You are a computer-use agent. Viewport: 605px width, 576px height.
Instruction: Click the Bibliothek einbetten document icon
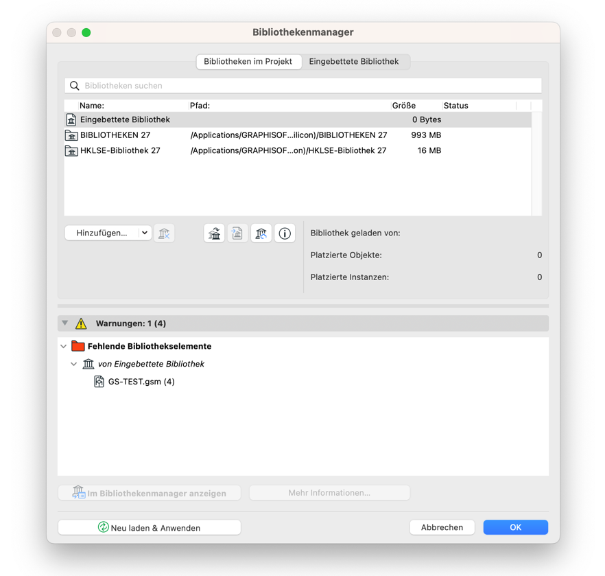click(237, 233)
